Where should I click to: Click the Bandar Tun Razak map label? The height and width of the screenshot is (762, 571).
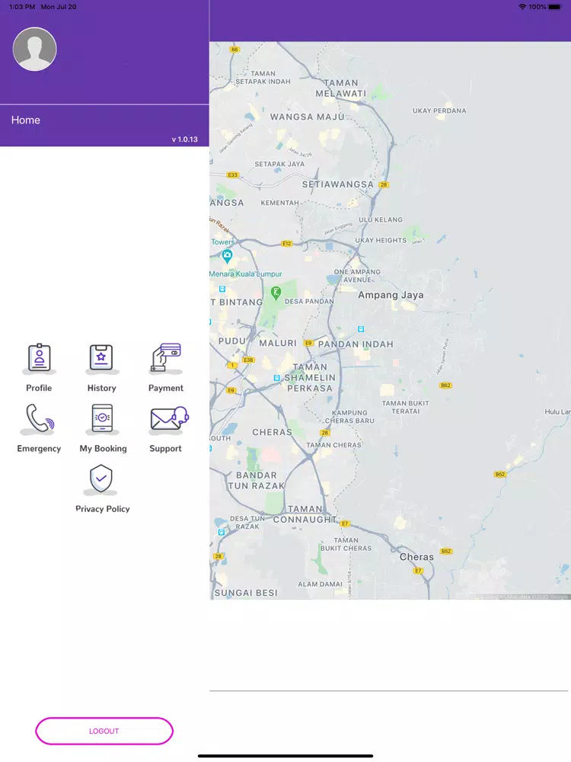point(257,481)
